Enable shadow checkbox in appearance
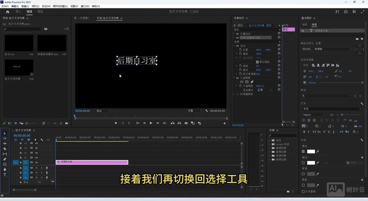The image size is (368, 201). [x=303, y=185]
